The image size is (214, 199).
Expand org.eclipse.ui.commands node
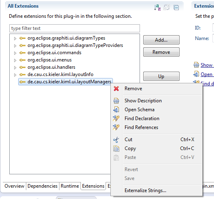tap(15, 53)
